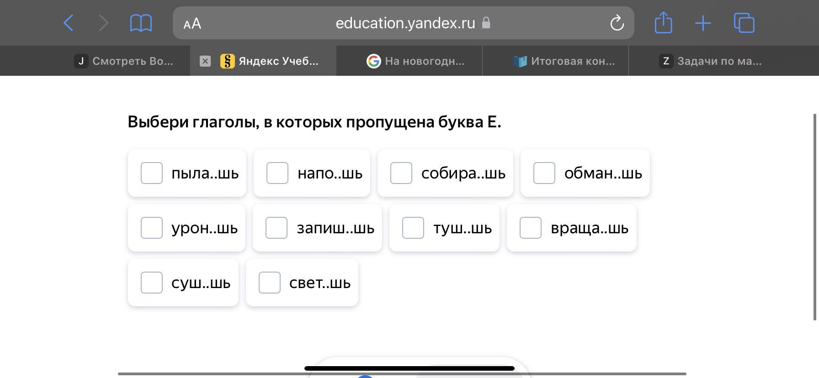819x378 pixels.
Task: Open the bookmarks book icon
Action: pos(141,23)
